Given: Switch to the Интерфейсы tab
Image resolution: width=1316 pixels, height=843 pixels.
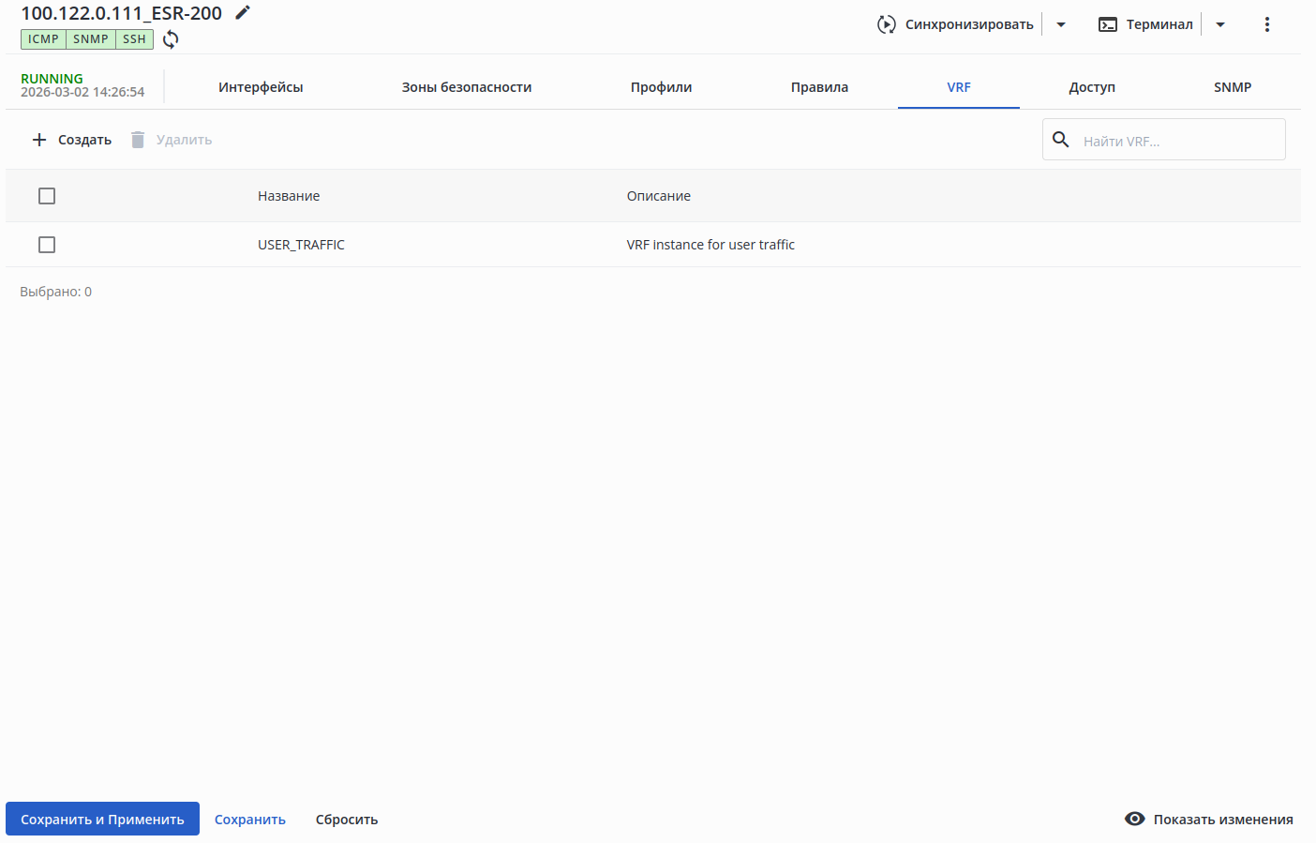Looking at the screenshot, I should click(x=261, y=87).
